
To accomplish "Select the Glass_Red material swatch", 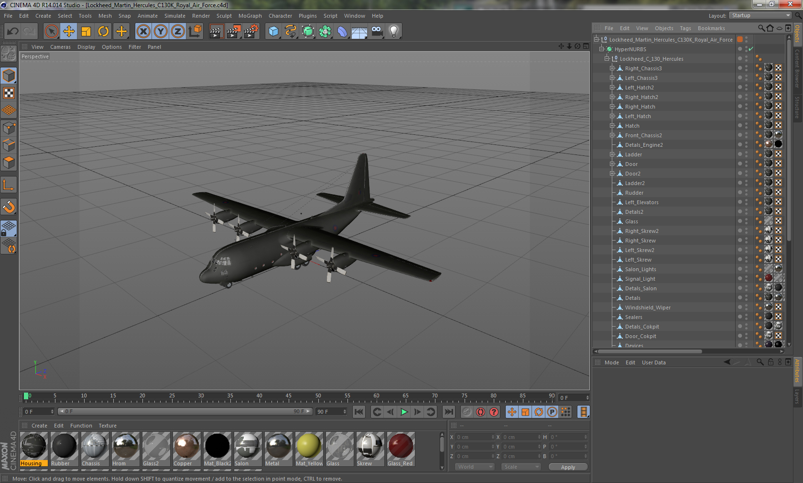I will click(x=401, y=449).
